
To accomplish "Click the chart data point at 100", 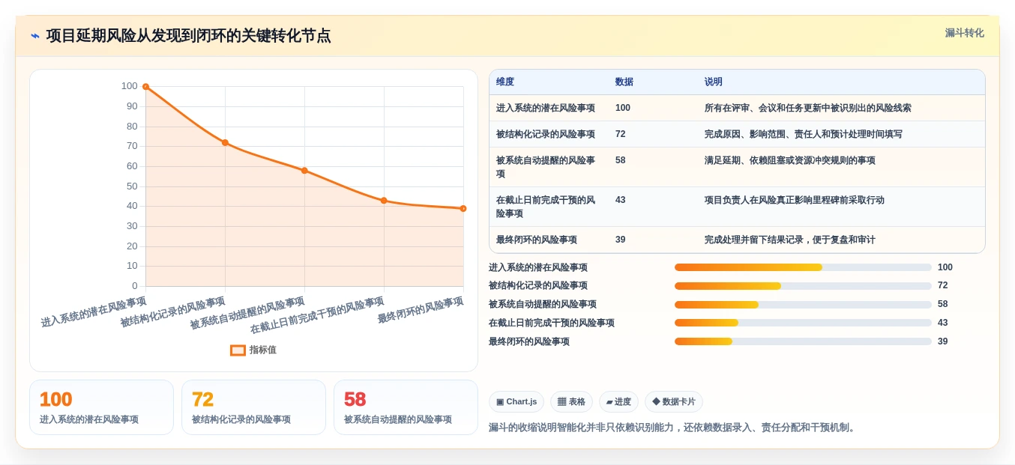I will pyautogui.click(x=145, y=87).
